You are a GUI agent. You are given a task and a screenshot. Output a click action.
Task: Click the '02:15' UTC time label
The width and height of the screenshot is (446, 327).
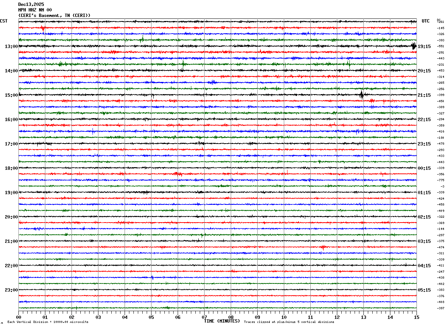tap(424, 217)
